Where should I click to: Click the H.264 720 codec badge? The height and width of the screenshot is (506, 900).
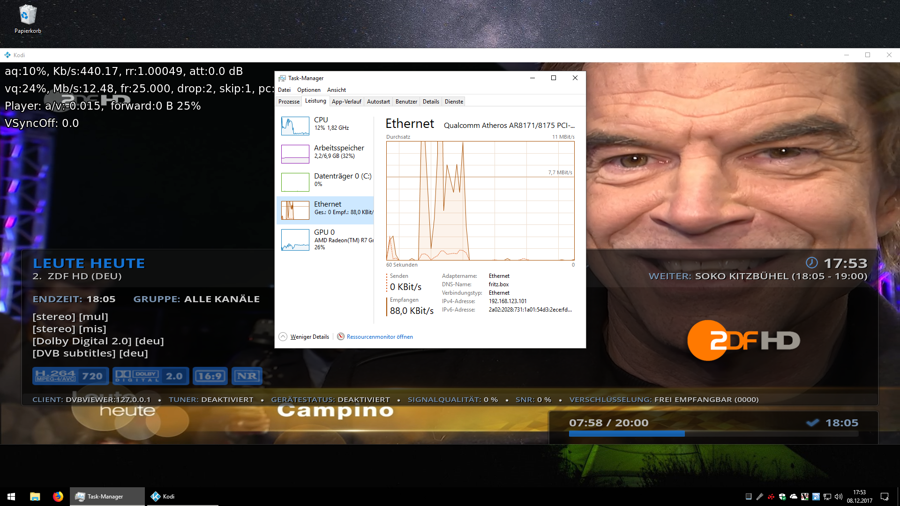click(x=71, y=376)
